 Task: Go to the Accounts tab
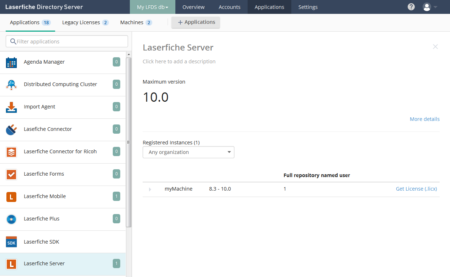[229, 7]
